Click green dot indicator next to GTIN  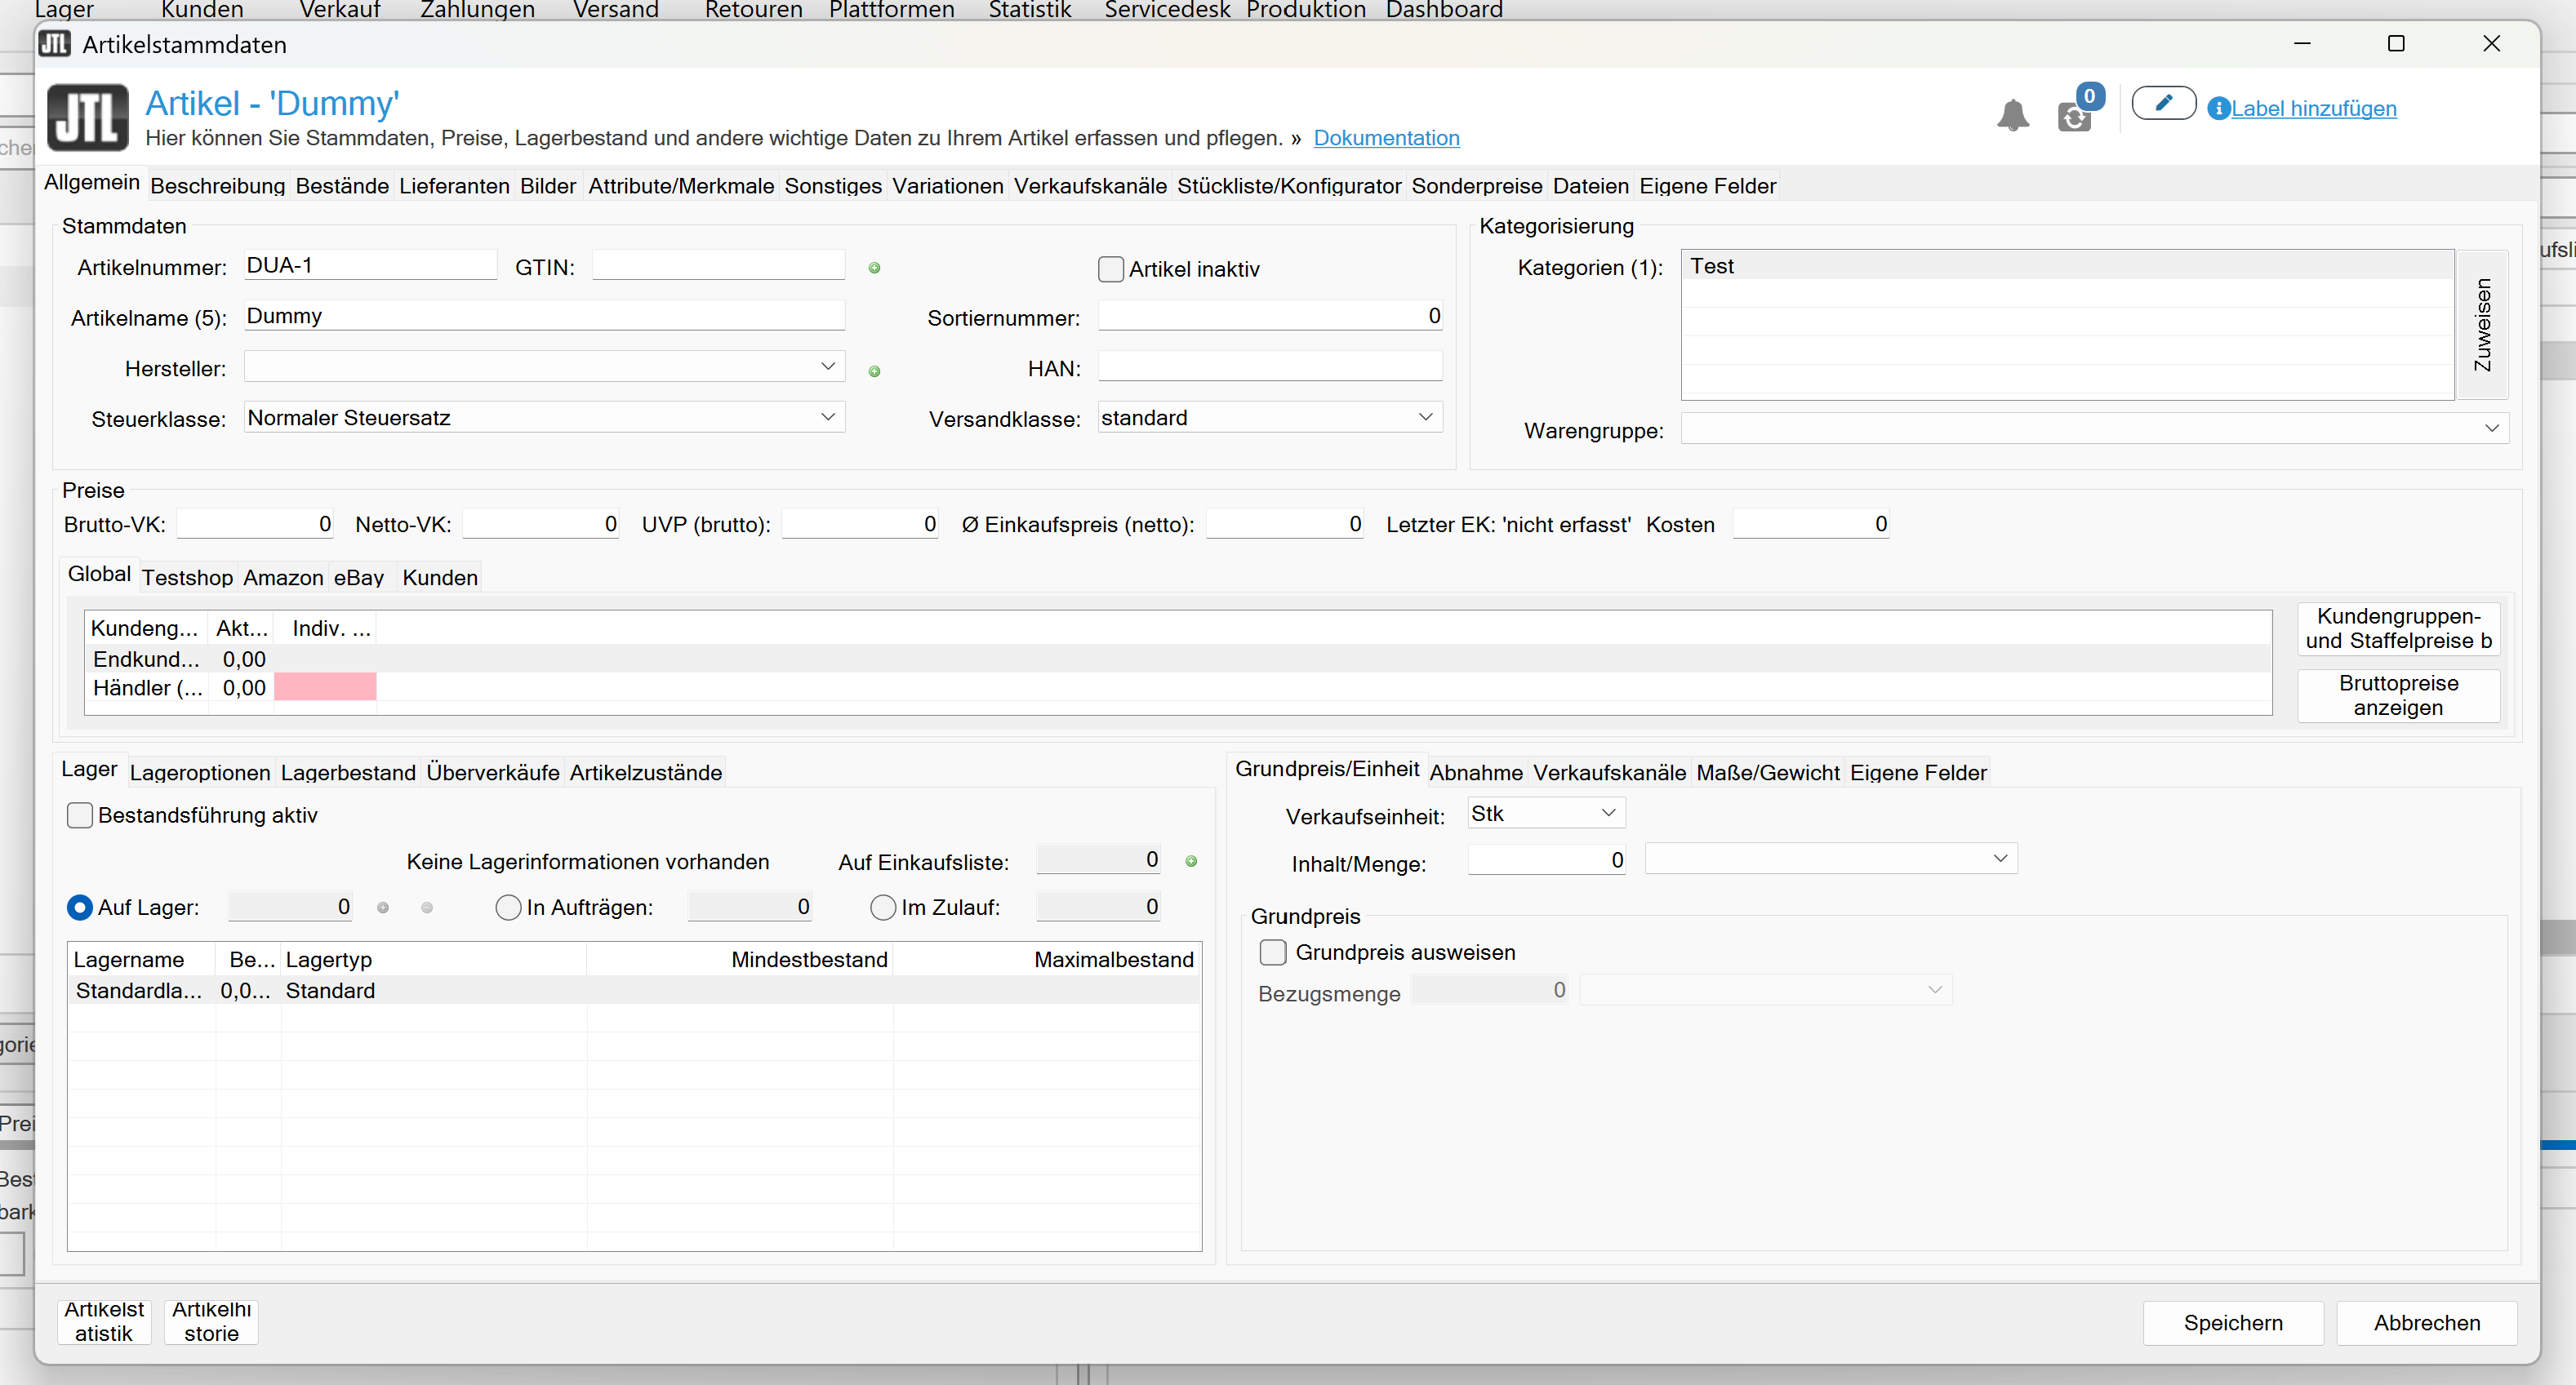[x=875, y=268]
